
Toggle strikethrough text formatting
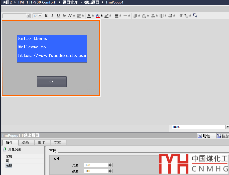tap(64, 16)
